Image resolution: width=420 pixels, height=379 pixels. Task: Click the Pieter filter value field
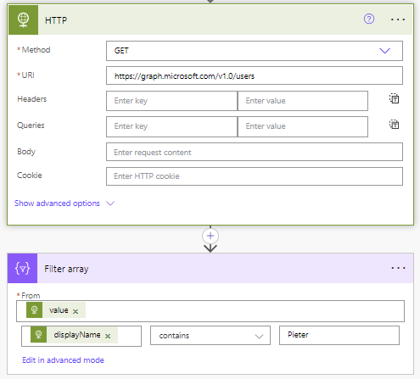339,335
